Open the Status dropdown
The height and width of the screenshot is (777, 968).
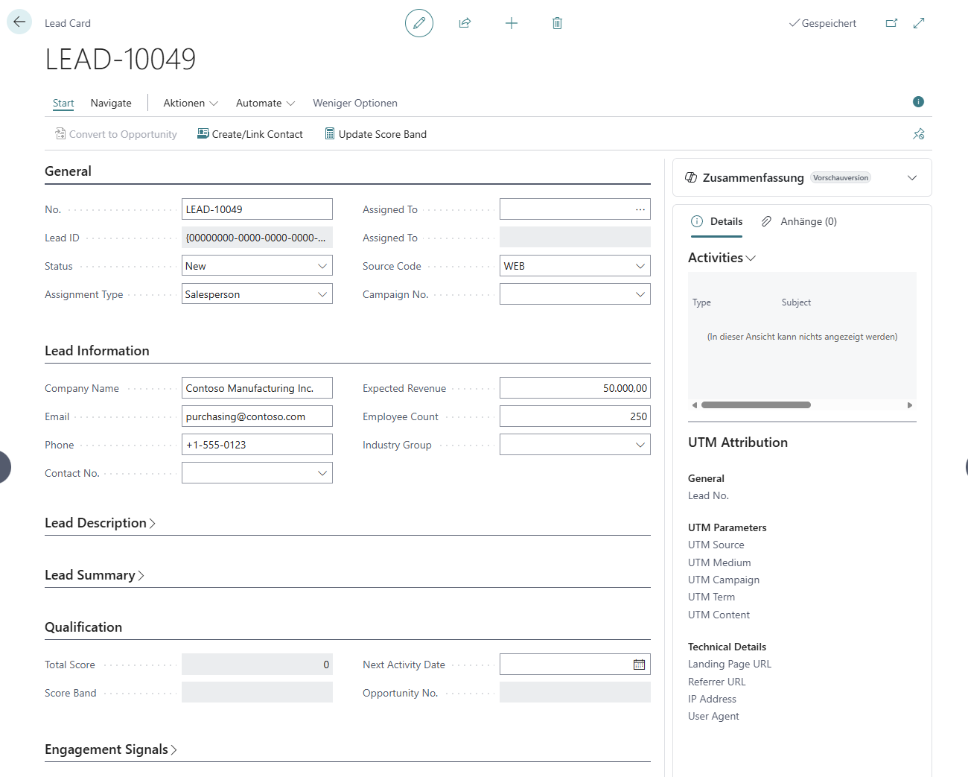[x=322, y=266]
